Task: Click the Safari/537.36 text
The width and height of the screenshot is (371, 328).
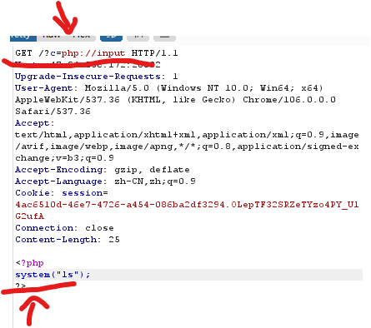Action: point(53,112)
